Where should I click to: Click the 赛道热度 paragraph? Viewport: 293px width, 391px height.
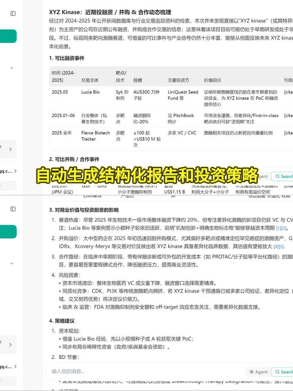coord(176,224)
